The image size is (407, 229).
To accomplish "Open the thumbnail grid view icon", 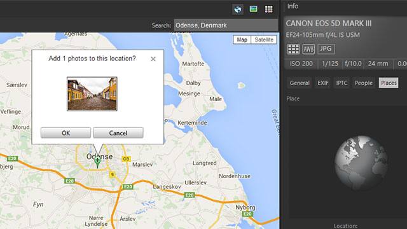I will [x=268, y=9].
